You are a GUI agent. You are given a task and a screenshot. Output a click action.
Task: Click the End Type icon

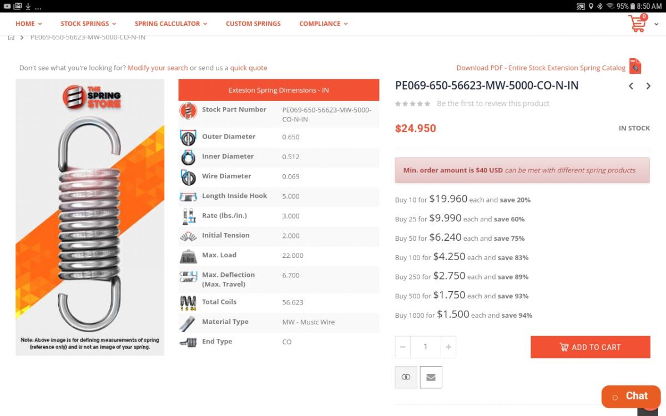pyautogui.click(x=188, y=342)
